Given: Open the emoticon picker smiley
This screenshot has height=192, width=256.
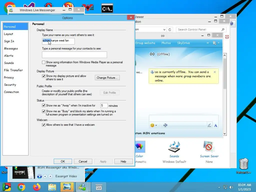Looking at the screenshot, I should [x=152, y=125].
